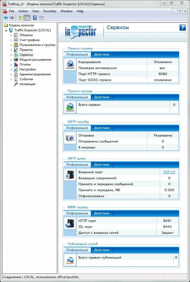Toggle the Show/Hide console tree toolbar icon

[27, 18]
